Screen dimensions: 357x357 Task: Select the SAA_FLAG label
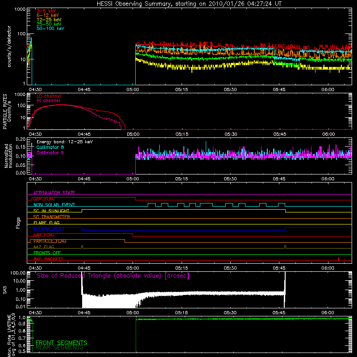click(x=44, y=235)
